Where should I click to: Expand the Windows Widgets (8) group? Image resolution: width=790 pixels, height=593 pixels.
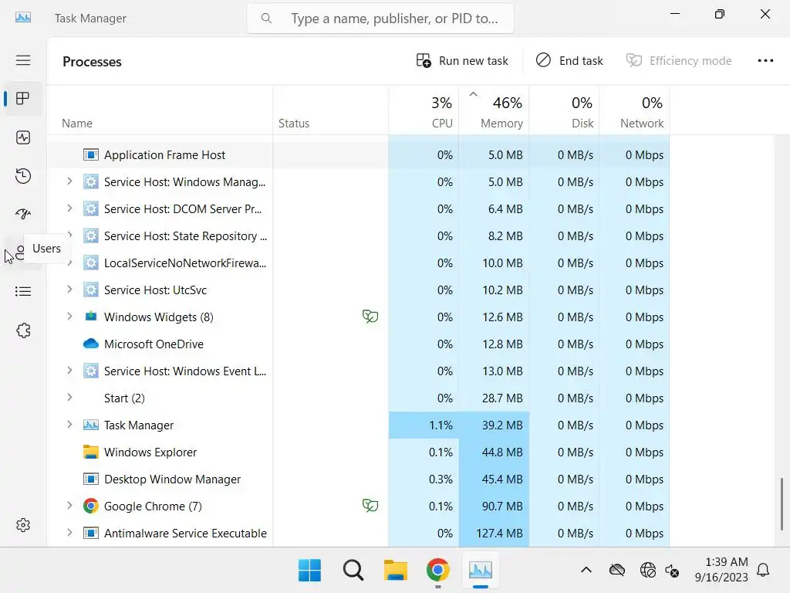click(69, 316)
